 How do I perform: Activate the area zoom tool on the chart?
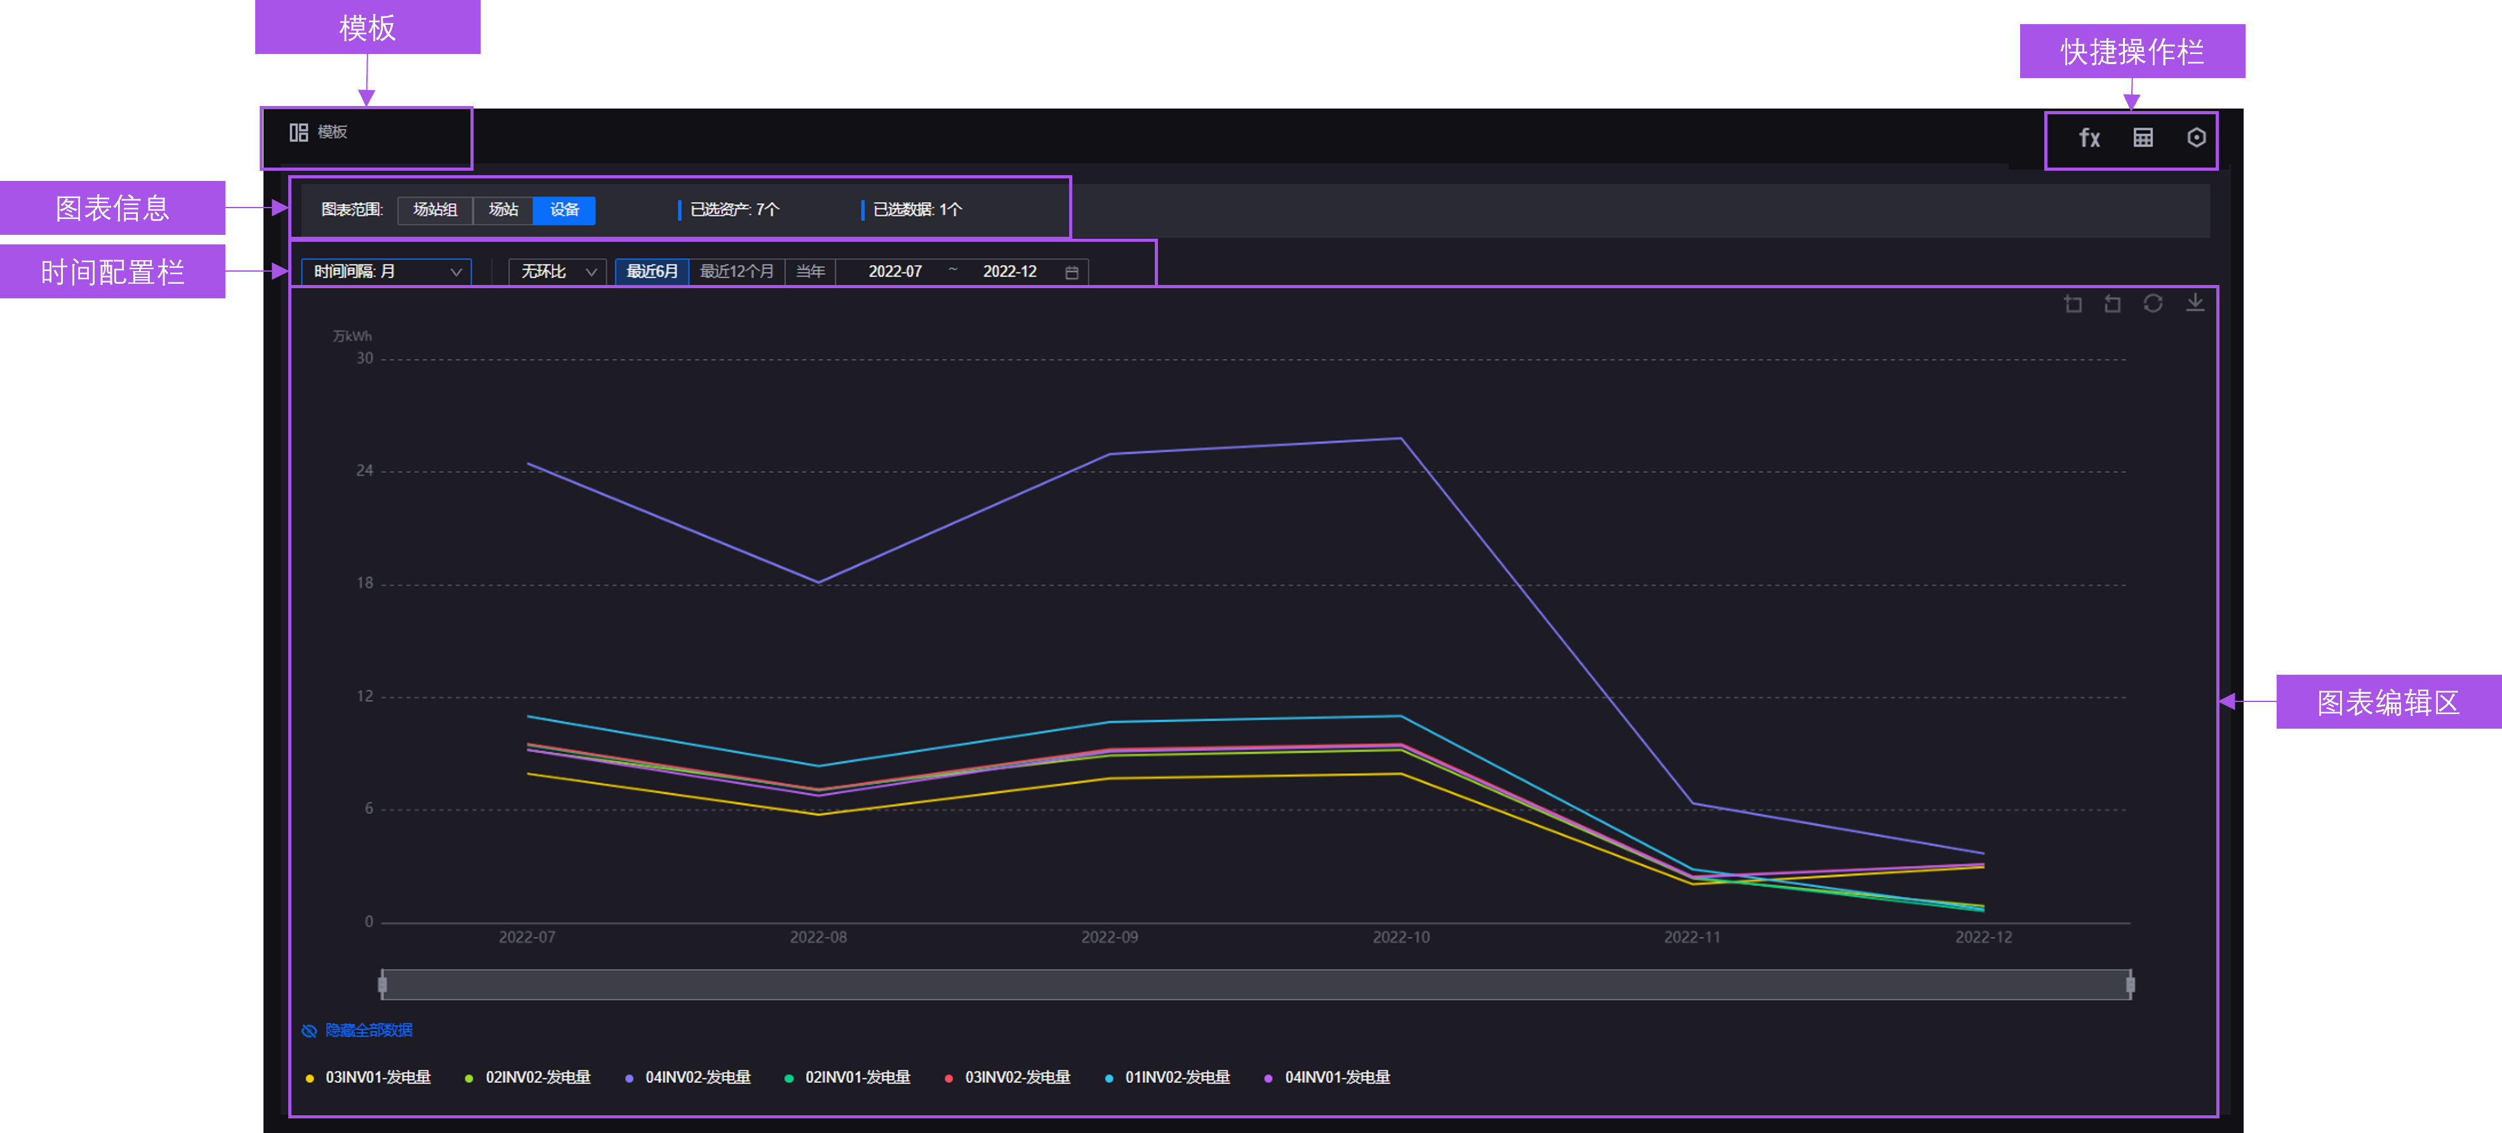pos(2073,303)
